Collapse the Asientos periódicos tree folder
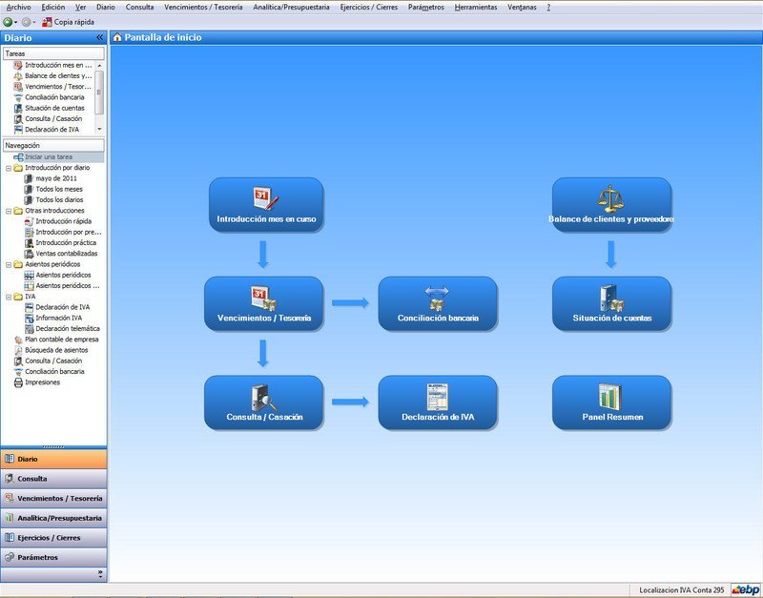The width and height of the screenshot is (763, 598). (x=8, y=264)
